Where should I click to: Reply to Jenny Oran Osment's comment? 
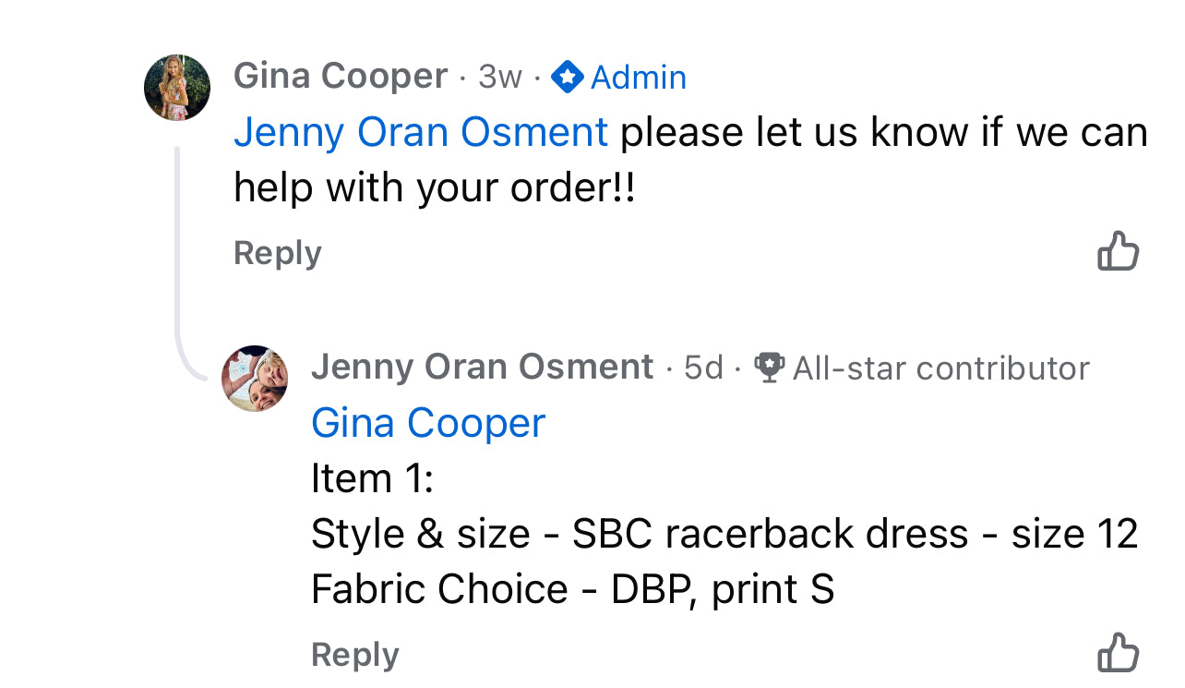355,655
